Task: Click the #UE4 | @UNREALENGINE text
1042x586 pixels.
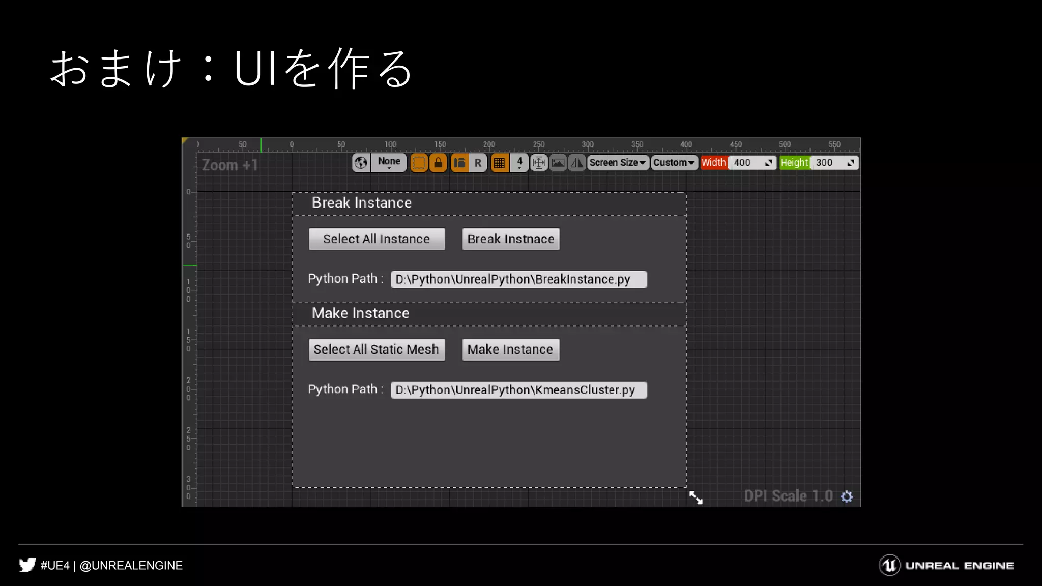Action: [111, 566]
